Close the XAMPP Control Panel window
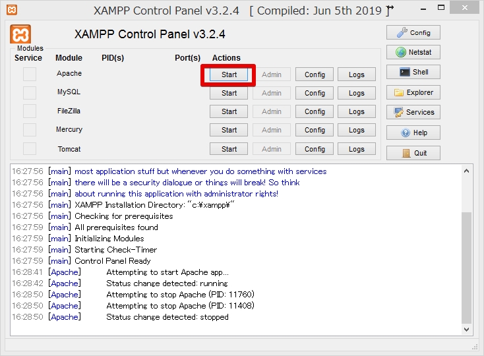 [465, 8]
